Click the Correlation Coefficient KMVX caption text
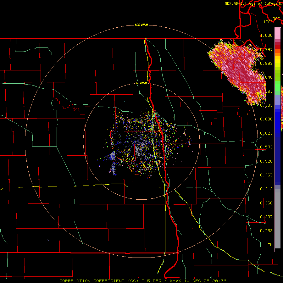Viewport: 283px width, 283px height. tap(143, 281)
